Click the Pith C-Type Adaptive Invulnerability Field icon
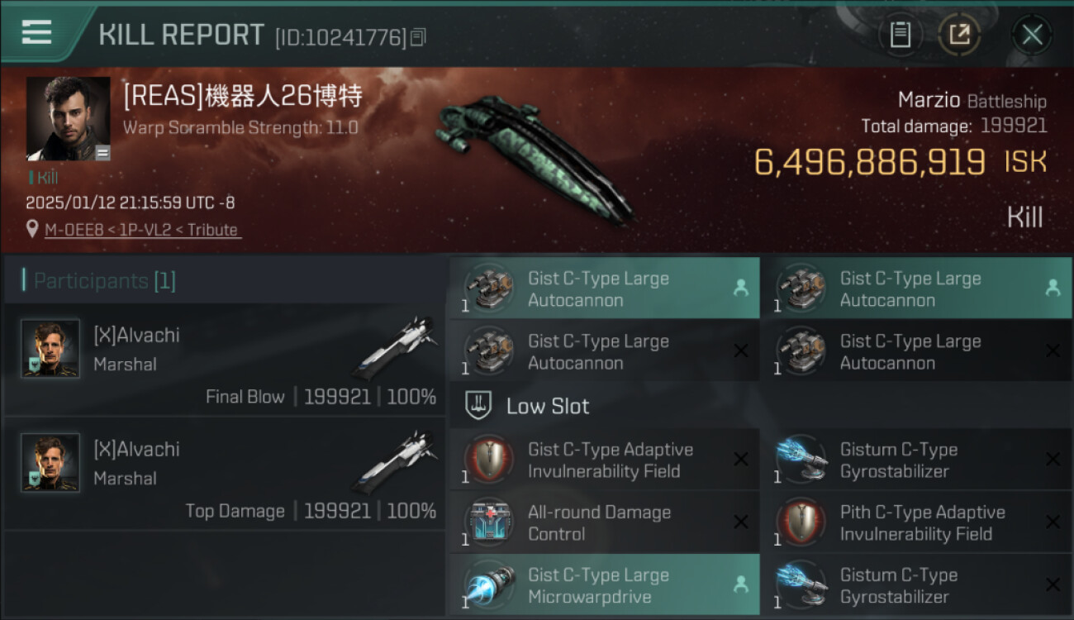Image resolution: width=1074 pixels, height=620 pixels. [x=801, y=522]
